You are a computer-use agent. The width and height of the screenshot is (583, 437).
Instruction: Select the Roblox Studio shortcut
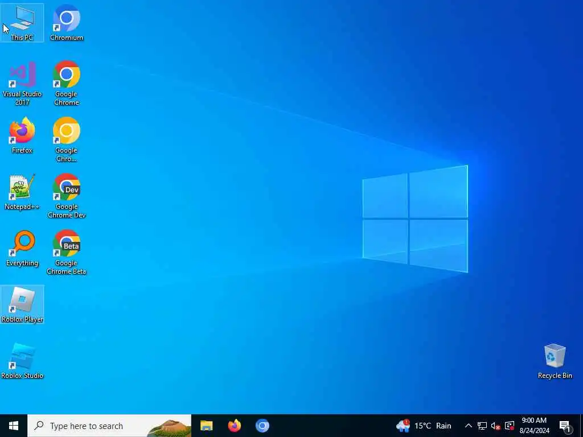click(22, 361)
